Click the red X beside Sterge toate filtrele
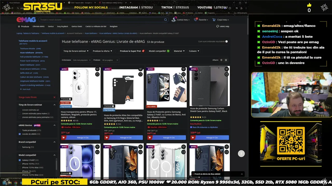This screenshot has height=186, width=332. (x=54, y=97)
